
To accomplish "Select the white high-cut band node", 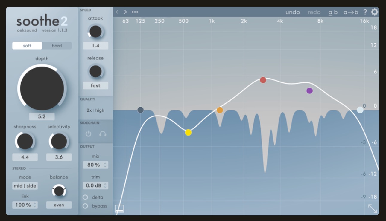I will [360, 110].
